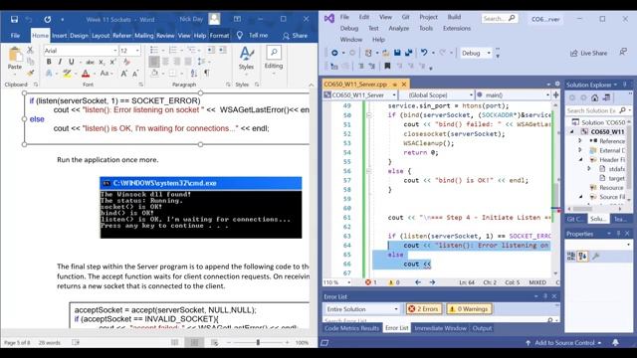This screenshot has height=358, width=637.
Task: Expand the External Dependencies node in Solution Explorer
Action: click(580, 150)
